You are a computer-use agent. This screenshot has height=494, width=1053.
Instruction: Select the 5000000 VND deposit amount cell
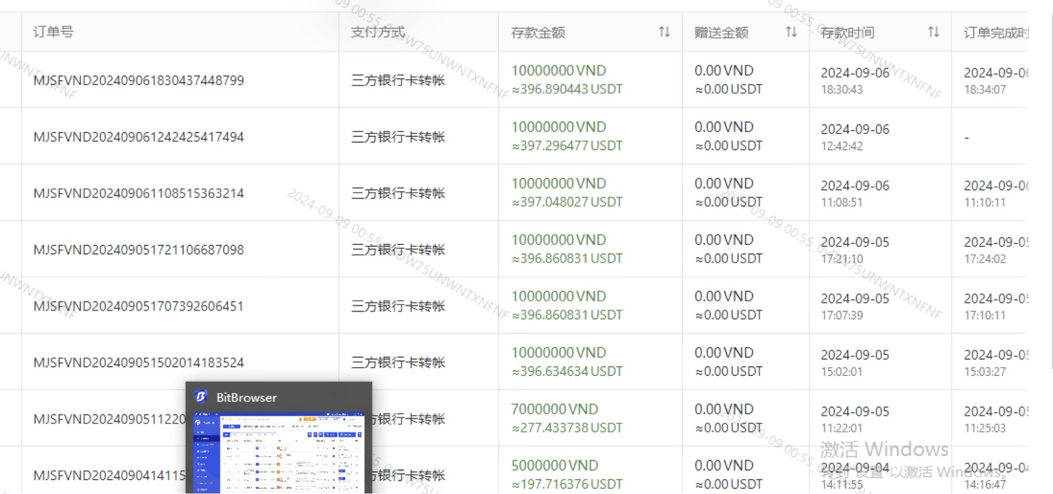pos(554,466)
